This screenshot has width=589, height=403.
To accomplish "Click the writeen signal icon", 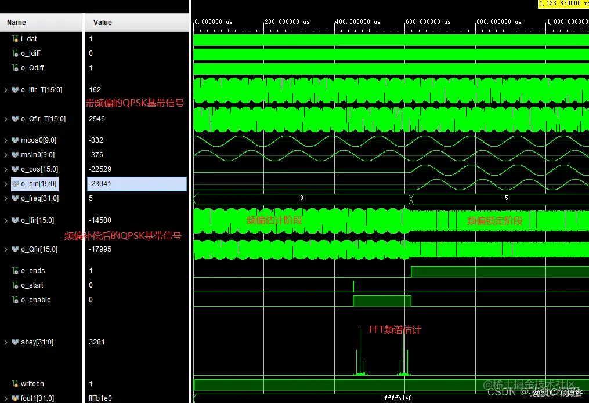I will [x=15, y=384].
